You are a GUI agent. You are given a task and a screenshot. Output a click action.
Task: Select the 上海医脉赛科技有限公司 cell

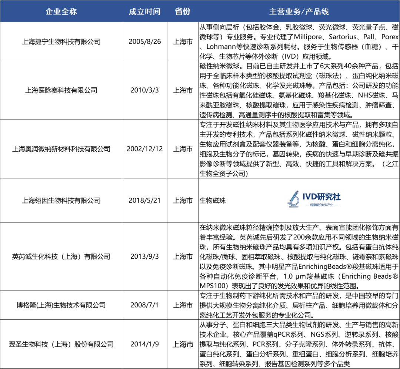61,90
